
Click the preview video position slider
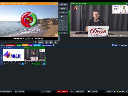point(36,42)
